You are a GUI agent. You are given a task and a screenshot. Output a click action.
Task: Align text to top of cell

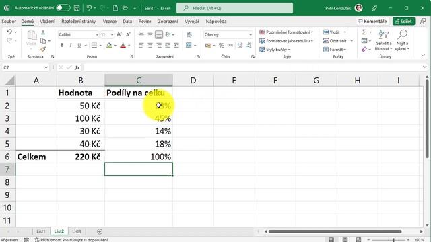tap(141, 34)
